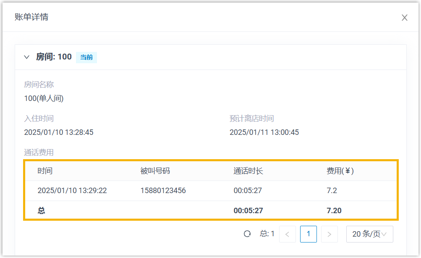Click the 7.2 fee cell
This screenshot has width=421, height=258.
[x=332, y=191]
